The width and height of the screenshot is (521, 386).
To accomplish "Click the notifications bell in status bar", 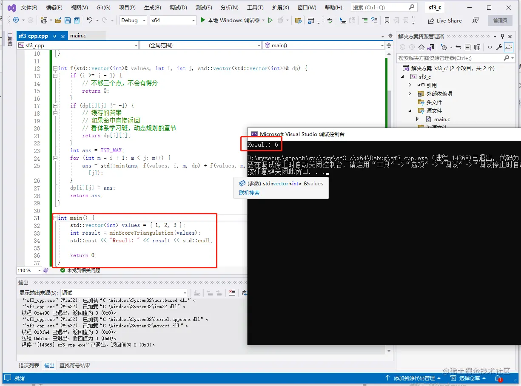I will [x=498, y=378].
